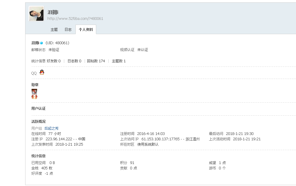Click the 邮箱状态 未验证 status text

[x=54, y=50]
